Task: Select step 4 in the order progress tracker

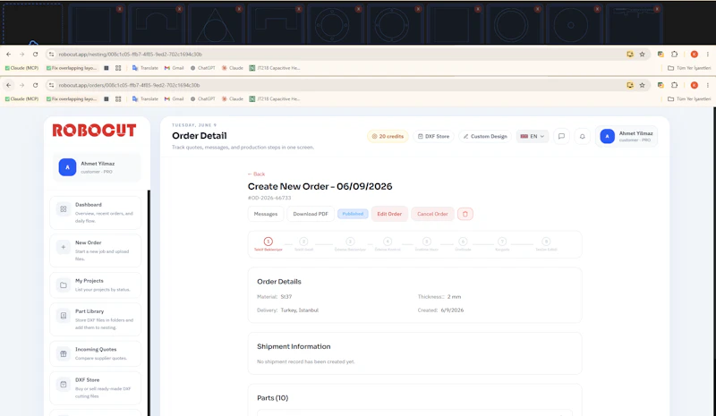Action: 388,244
